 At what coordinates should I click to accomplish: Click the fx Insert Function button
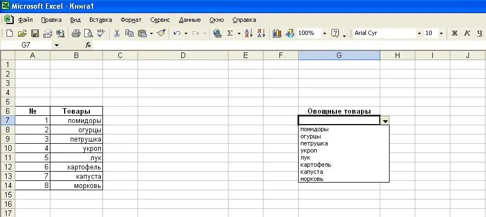(88, 45)
